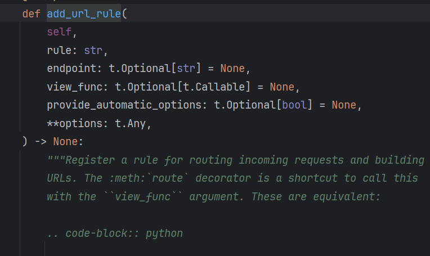Click the rule parameter name
Image resolution: width=430 pixels, height=256 pixels.
click(x=59, y=50)
